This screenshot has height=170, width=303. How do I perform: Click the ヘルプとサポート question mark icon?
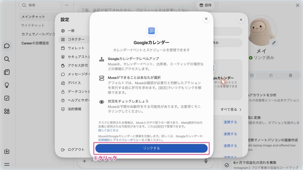[63, 100]
